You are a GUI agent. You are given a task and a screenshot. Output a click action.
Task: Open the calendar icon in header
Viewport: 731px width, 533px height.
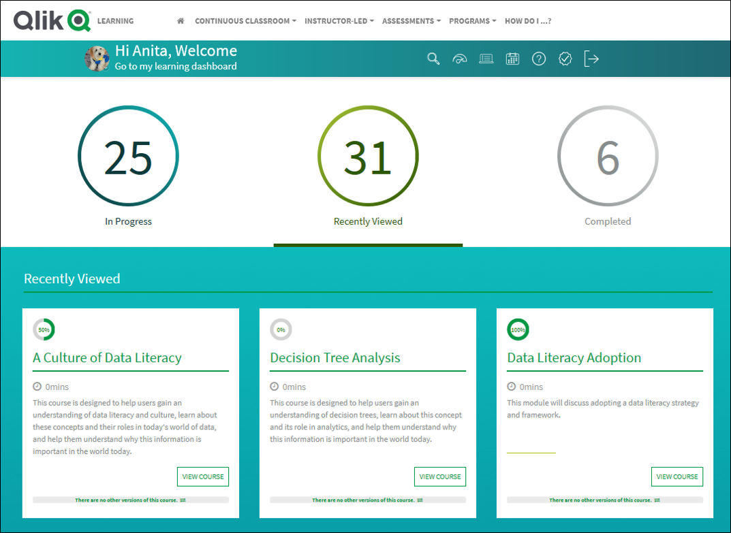512,59
